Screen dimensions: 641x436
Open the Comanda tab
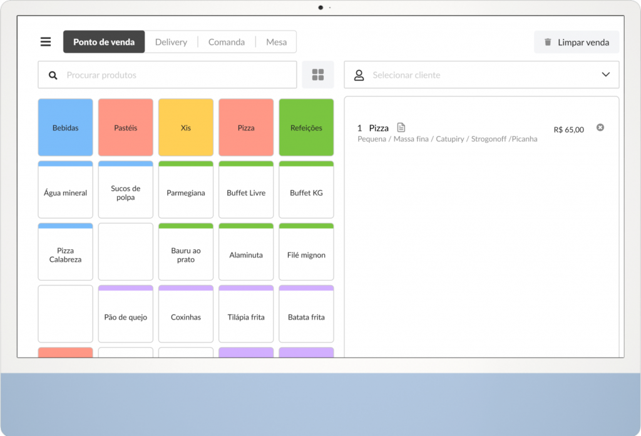point(227,42)
